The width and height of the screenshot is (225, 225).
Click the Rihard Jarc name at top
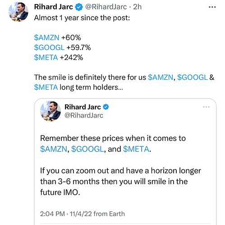(x=54, y=7)
